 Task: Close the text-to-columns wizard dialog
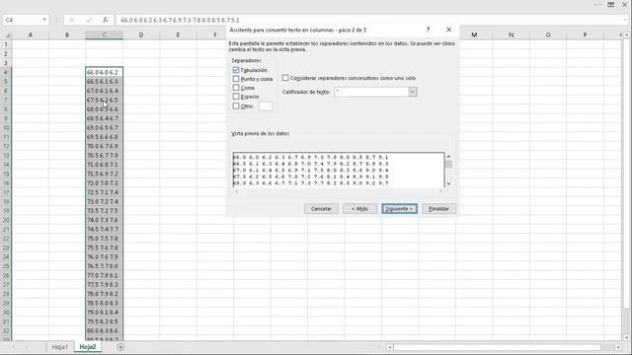coord(448,30)
